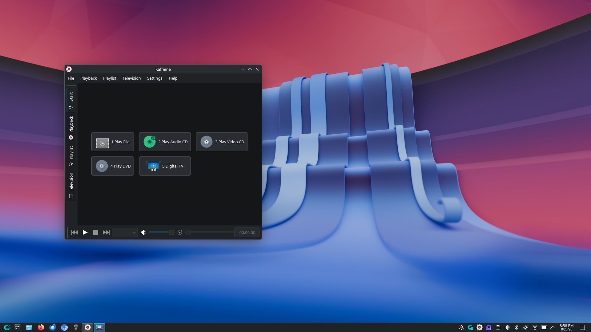This screenshot has height=332, width=591.
Task: Open the Wi-Fi network tray icon
Action: tap(535, 327)
